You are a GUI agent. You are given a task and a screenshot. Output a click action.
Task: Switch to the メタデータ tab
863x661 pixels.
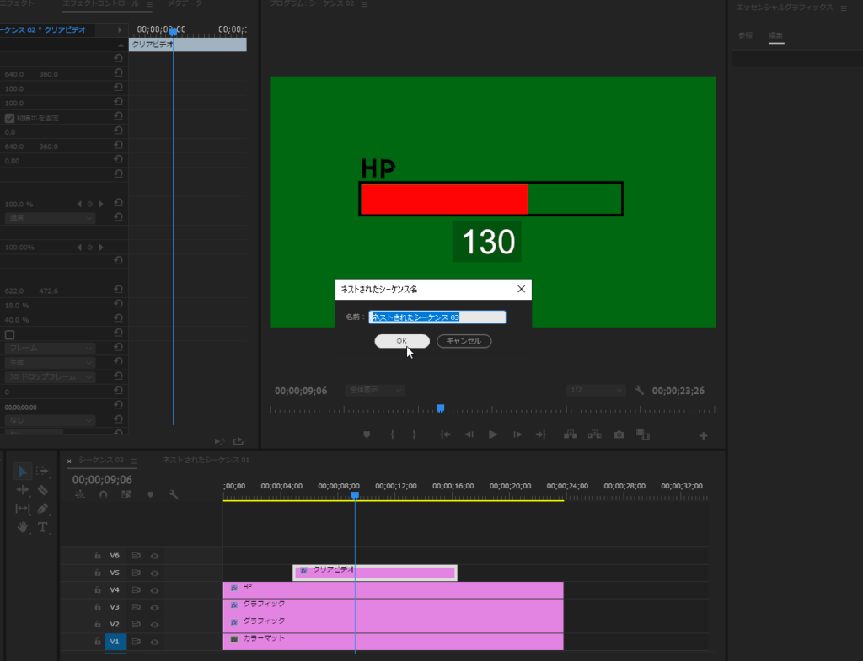pos(185,4)
